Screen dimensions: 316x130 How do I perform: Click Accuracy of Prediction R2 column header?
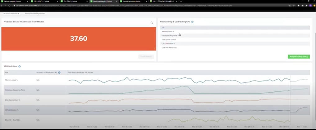(47, 72)
